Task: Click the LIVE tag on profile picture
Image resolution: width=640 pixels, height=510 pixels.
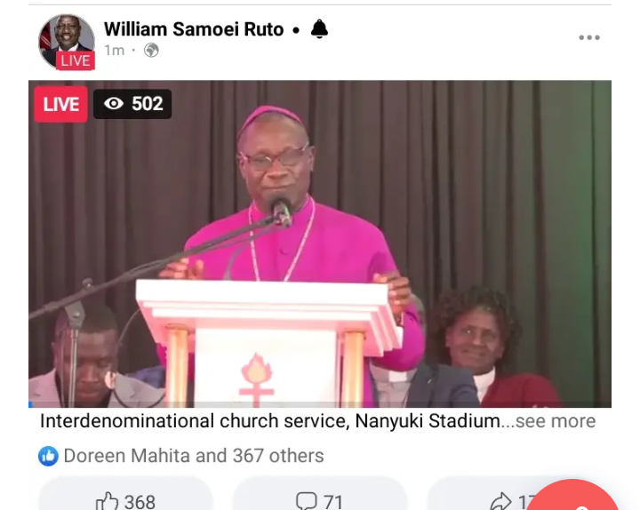Action: point(76,60)
